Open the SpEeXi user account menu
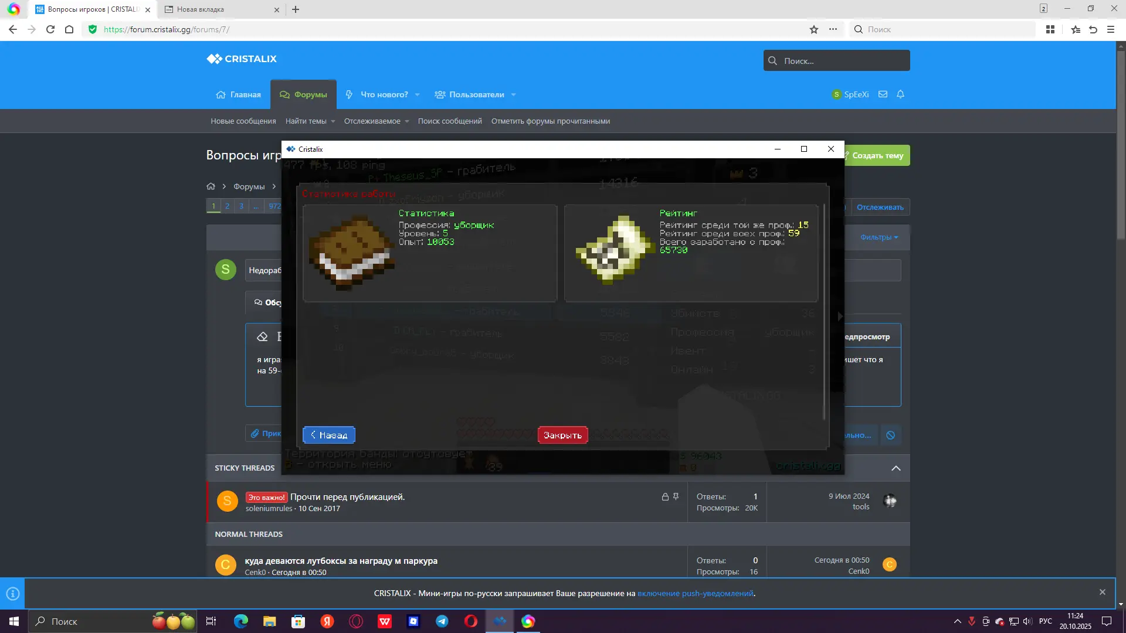Viewport: 1126px width, 633px height. point(850,94)
